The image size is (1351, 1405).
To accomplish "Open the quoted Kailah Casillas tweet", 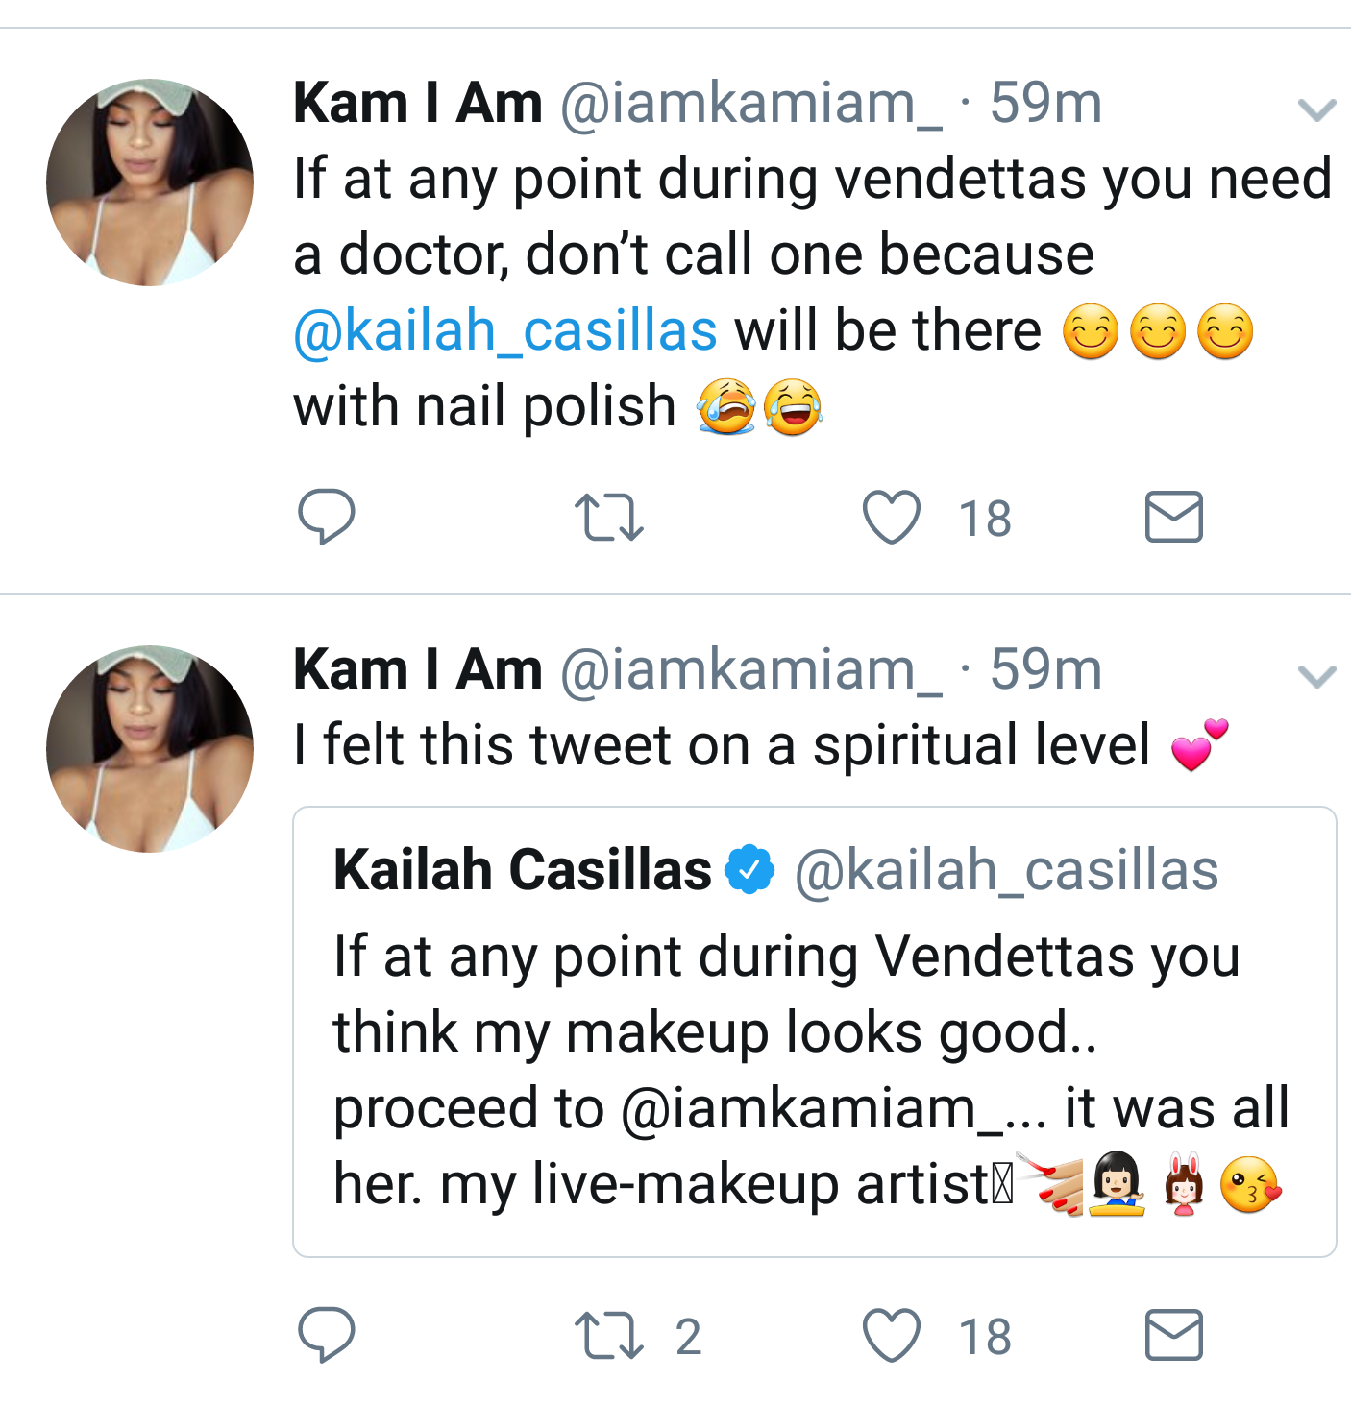I will point(815,1031).
